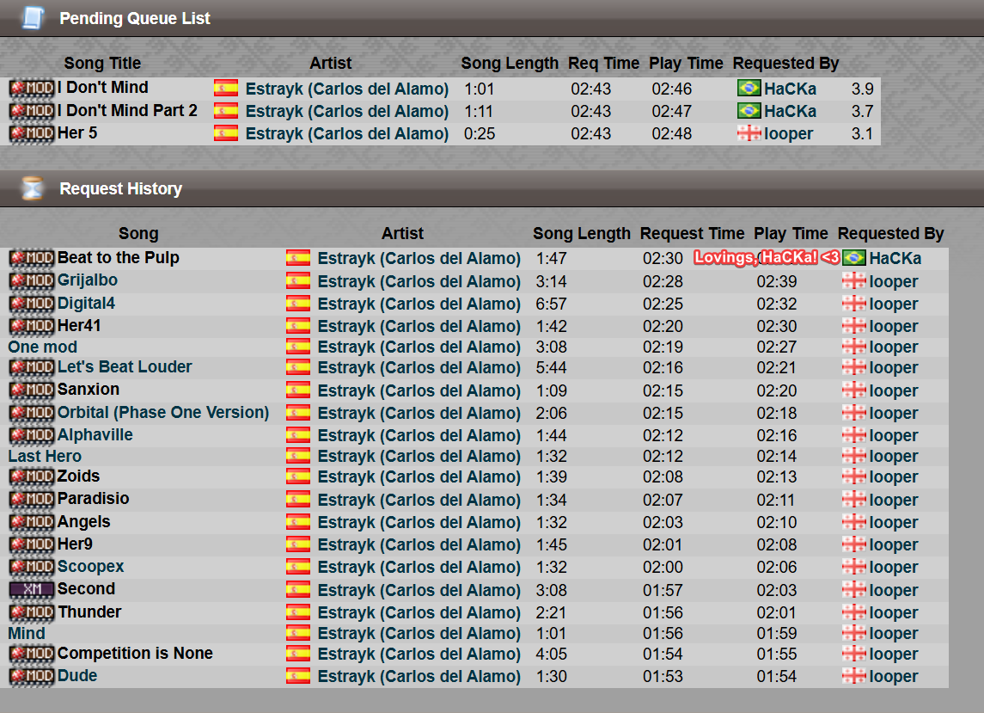Click the Song Title column header
Viewport: 984px width, 713px height.
[x=102, y=64]
